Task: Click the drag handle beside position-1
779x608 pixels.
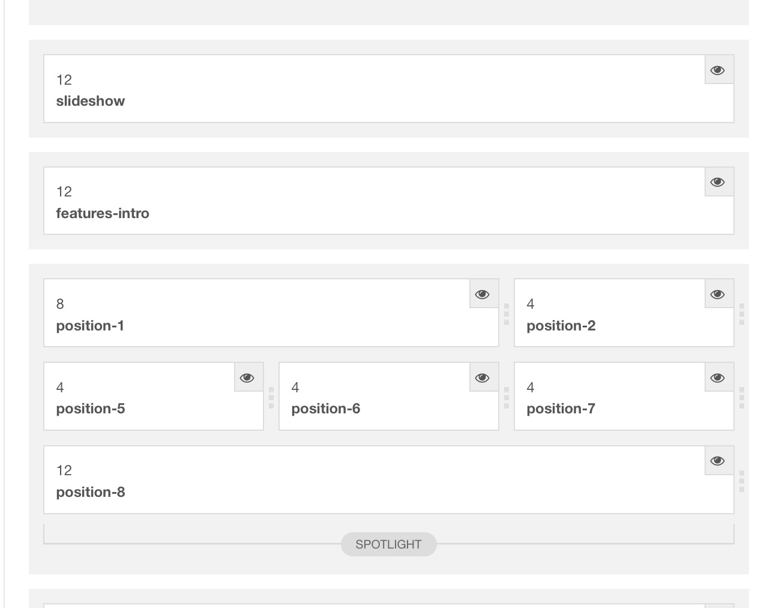Action: click(505, 312)
